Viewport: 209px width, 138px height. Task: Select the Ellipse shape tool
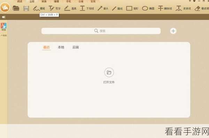(x=148, y=8)
